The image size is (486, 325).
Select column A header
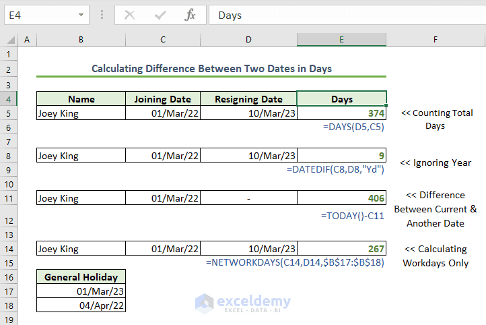click(x=27, y=40)
